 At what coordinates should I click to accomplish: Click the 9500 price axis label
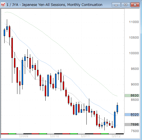coord(135,69)
